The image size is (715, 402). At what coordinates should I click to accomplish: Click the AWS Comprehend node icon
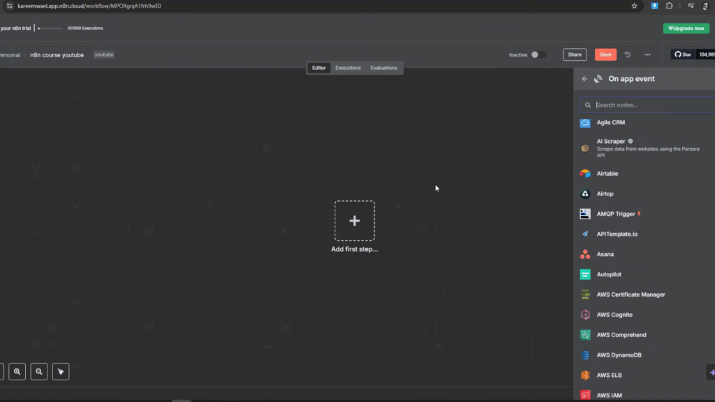585,335
